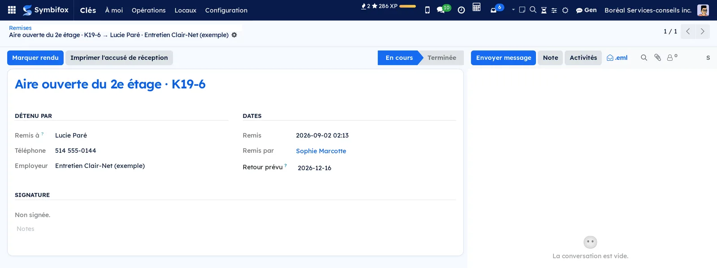The height and width of the screenshot is (268, 717).
Task: Click the hourglass icon in top bar
Action: click(x=544, y=10)
